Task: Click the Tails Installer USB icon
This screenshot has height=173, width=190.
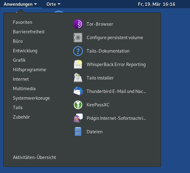Action: [x=78, y=78]
